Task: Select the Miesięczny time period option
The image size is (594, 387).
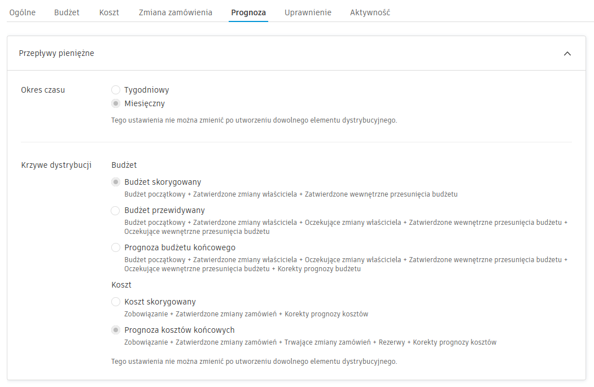Action: (116, 103)
